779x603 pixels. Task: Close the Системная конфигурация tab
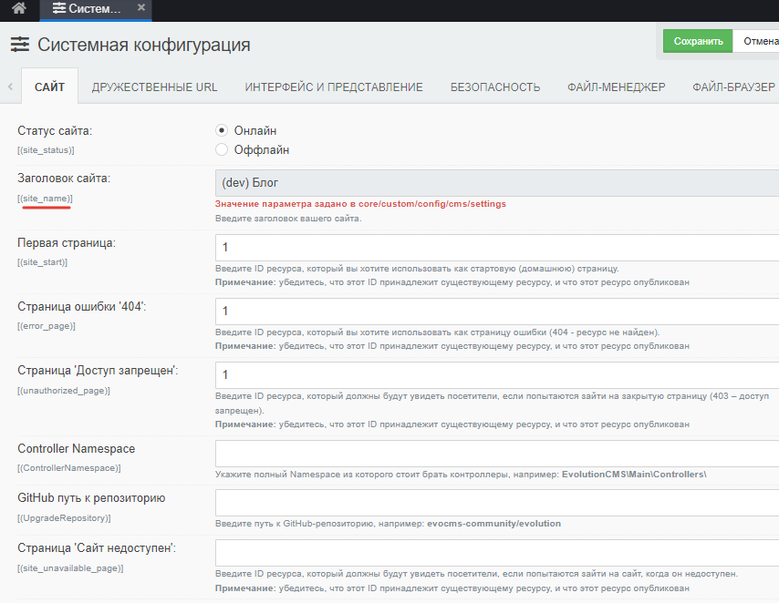(140, 8)
